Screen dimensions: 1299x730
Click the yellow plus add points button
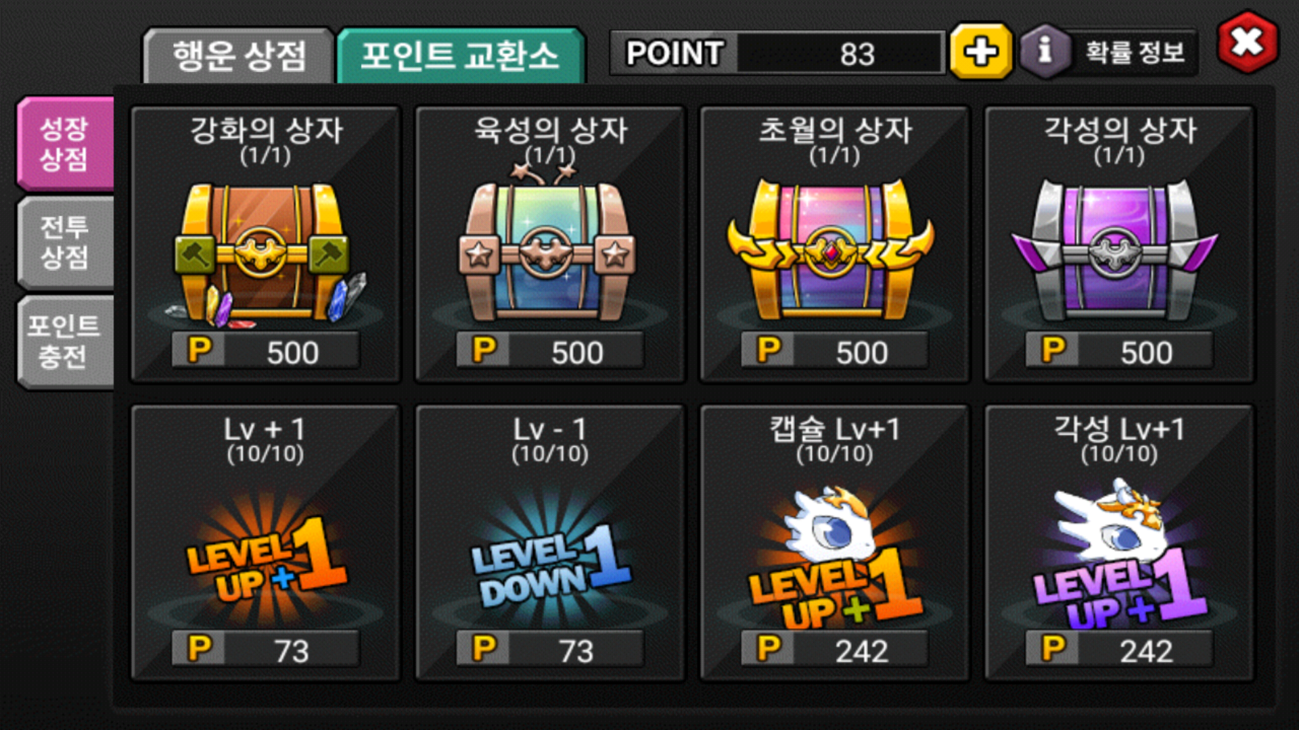coord(981,51)
